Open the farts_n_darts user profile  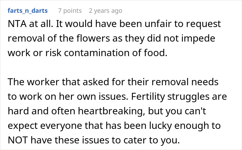[28, 11]
